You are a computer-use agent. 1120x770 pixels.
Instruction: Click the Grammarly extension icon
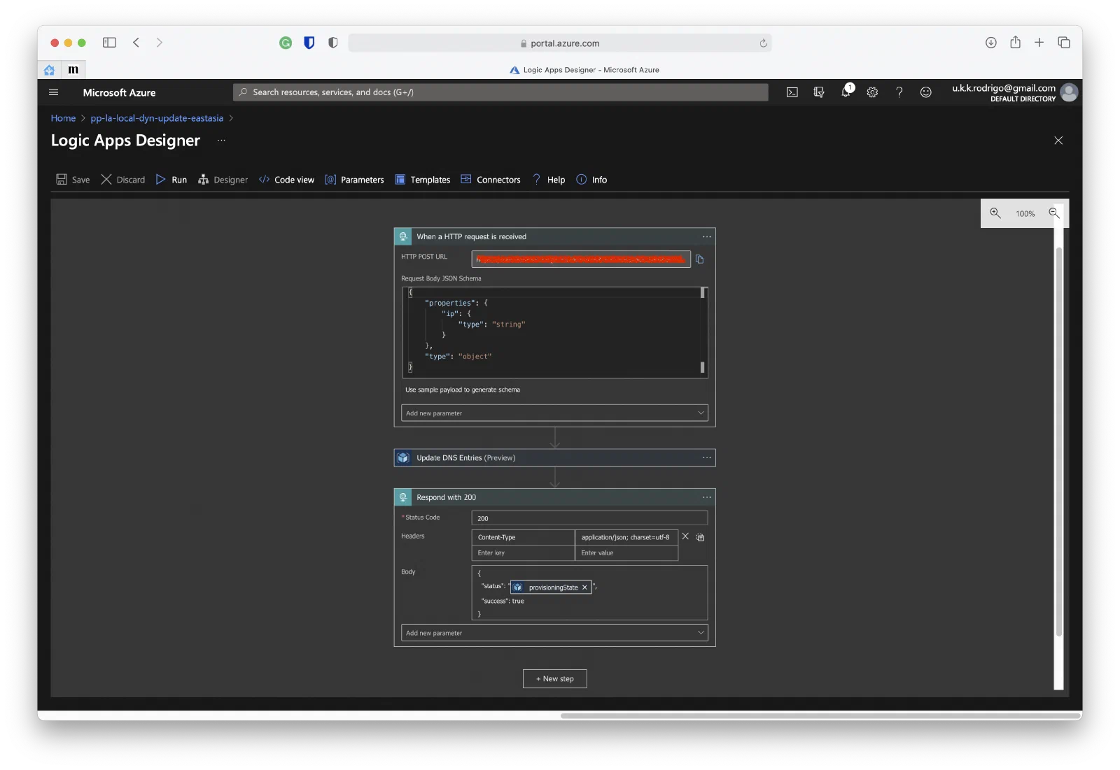click(286, 43)
